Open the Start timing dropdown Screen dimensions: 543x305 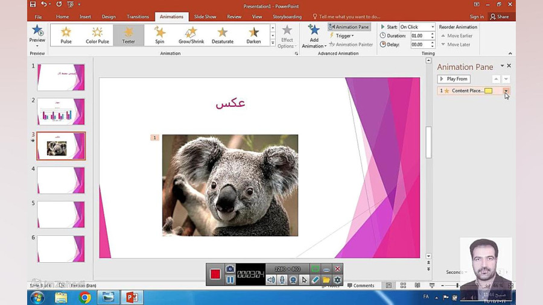point(433,27)
